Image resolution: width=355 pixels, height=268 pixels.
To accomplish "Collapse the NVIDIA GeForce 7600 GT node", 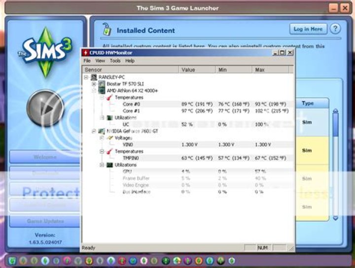I will pyautogui.click(x=94, y=131).
